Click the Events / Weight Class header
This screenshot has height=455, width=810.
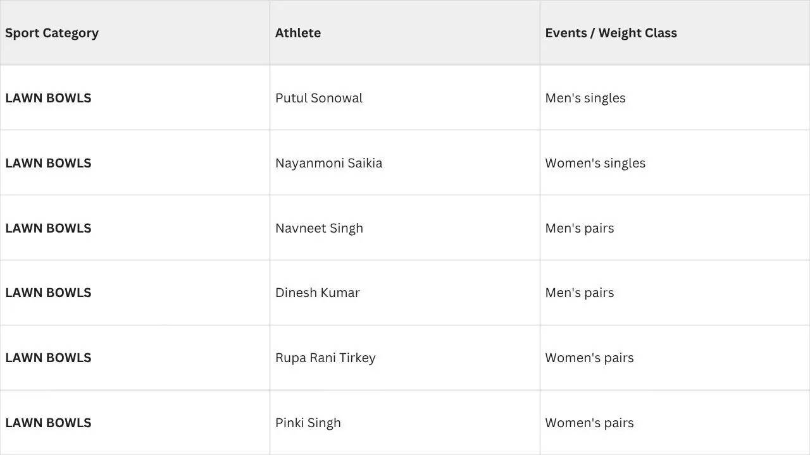click(675, 33)
